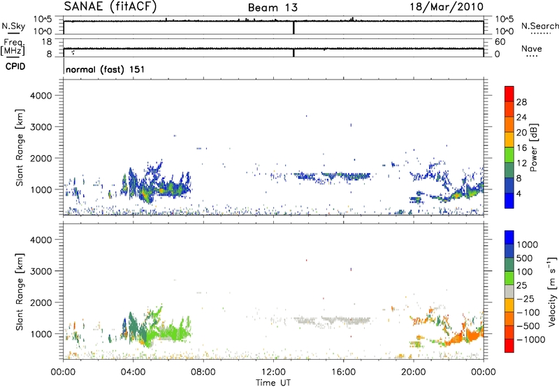Click the 18/Mar/2010 date label
The height and width of the screenshot is (387, 559).
pos(447,7)
